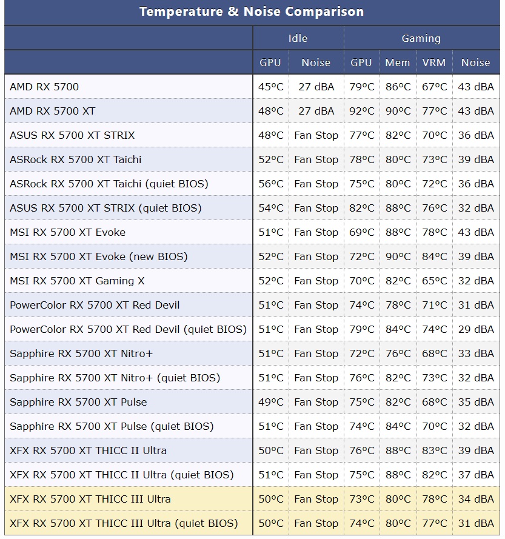The image size is (505, 539).
Task: Click AMD RX 5700 gaming noise '43 dBA'
Action: [476, 87]
